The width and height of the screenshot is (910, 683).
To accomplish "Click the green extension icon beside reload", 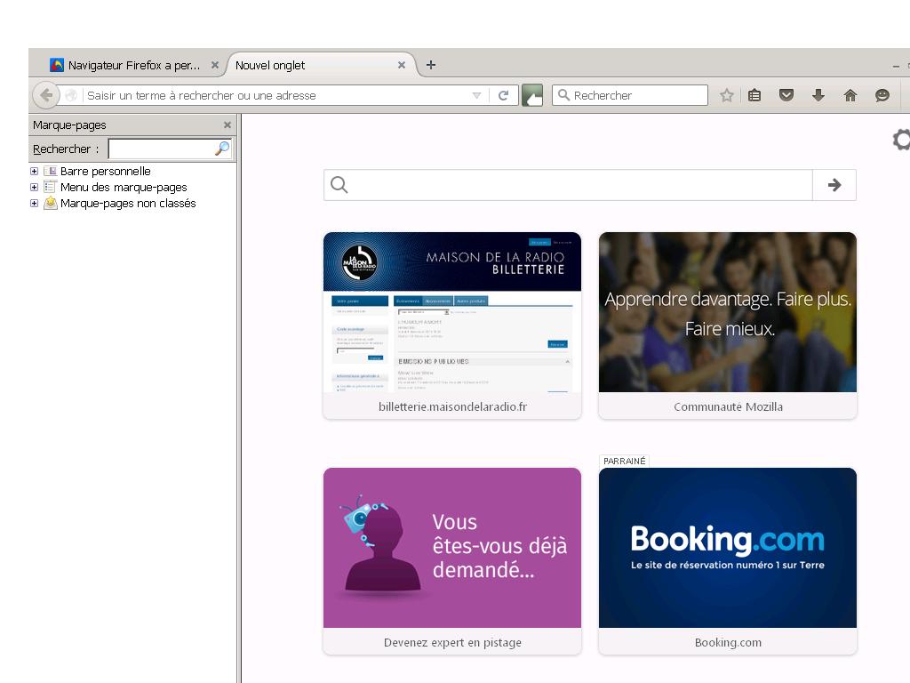I will coord(532,95).
